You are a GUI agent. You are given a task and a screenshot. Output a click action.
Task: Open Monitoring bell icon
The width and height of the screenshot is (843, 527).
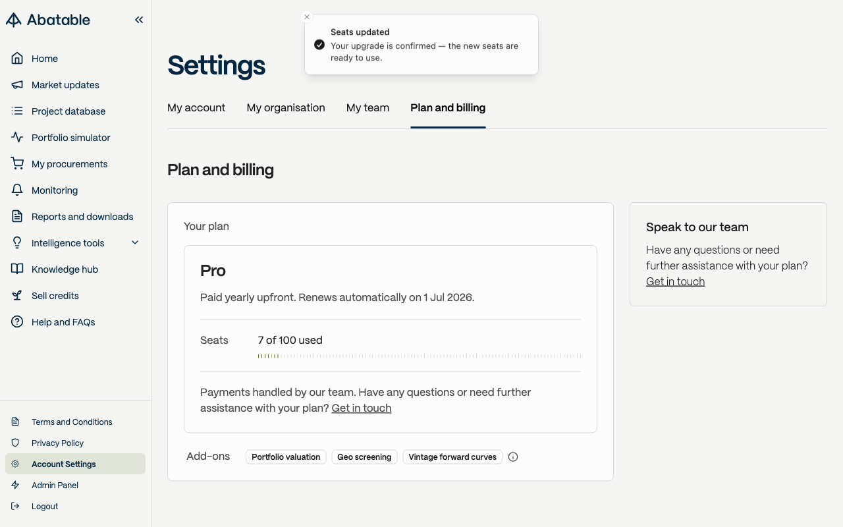[18, 190]
